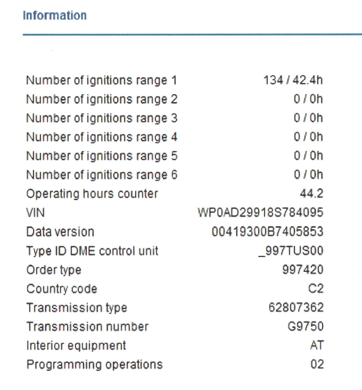Select Number of ignitions range 2 label

pos(101,99)
